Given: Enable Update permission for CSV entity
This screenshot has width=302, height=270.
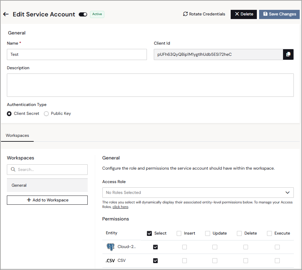Looking at the screenshot, I should tap(215, 261).
